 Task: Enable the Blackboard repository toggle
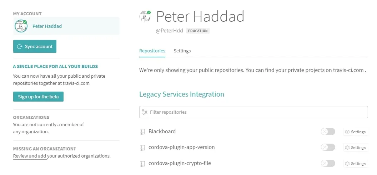coord(328,132)
